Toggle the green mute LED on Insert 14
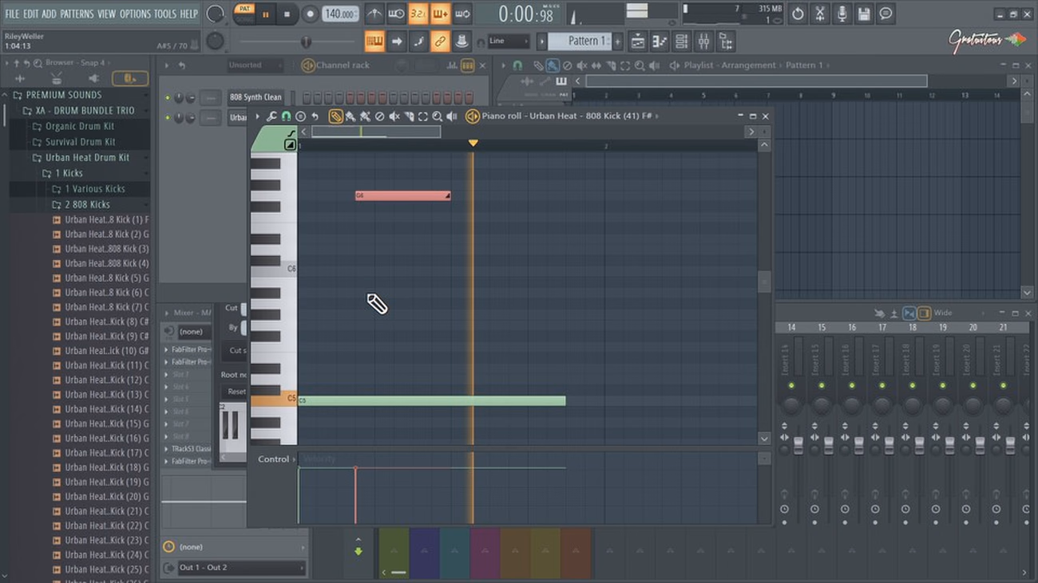Image resolution: width=1038 pixels, height=583 pixels. tap(791, 385)
